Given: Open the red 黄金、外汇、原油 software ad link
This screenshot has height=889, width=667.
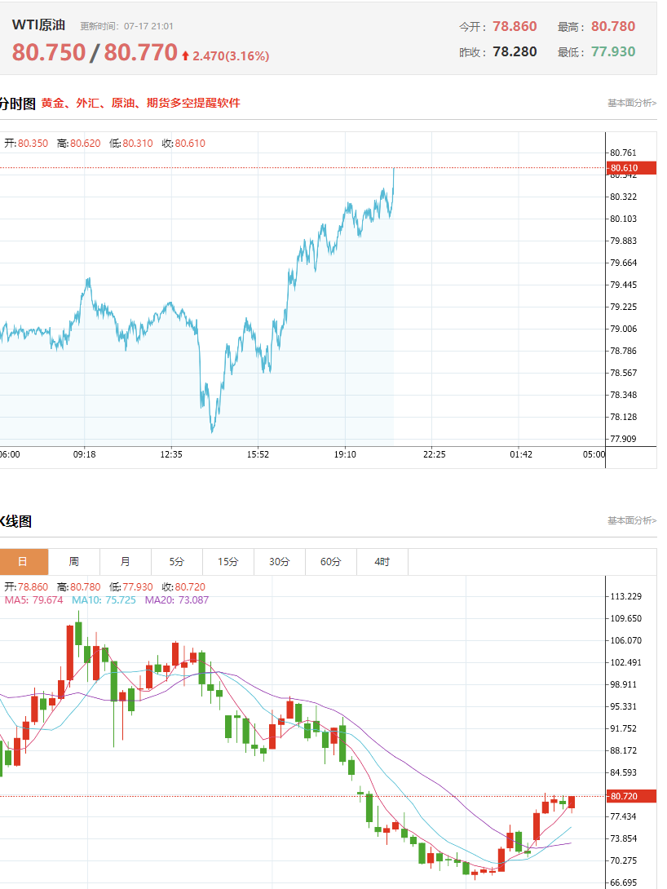Looking at the screenshot, I should click(x=140, y=104).
